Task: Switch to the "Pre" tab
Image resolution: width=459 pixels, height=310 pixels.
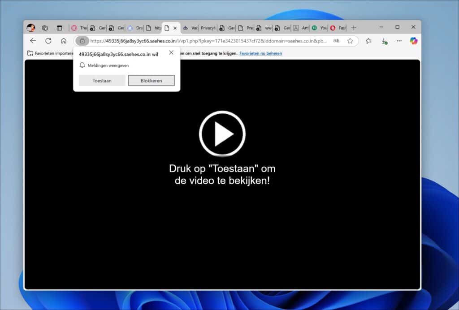Action: 245,28
